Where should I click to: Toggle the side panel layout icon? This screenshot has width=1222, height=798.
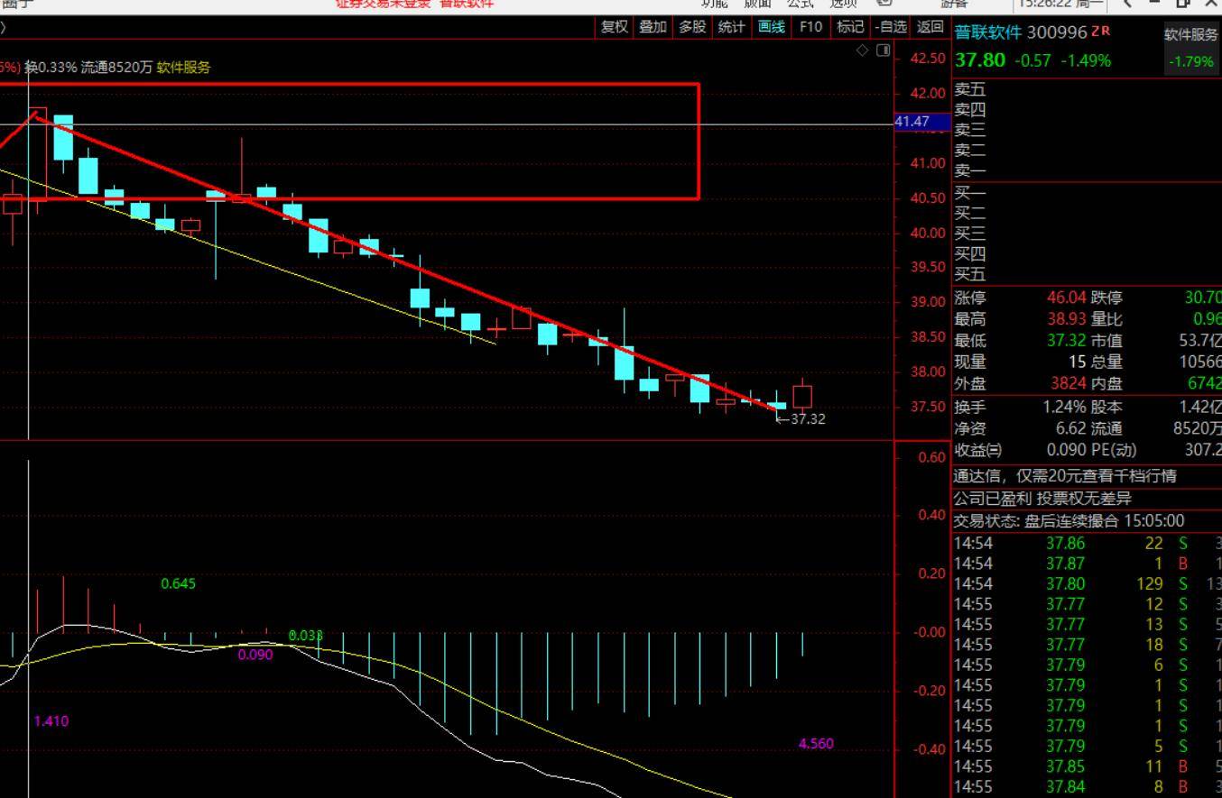point(884,50)
